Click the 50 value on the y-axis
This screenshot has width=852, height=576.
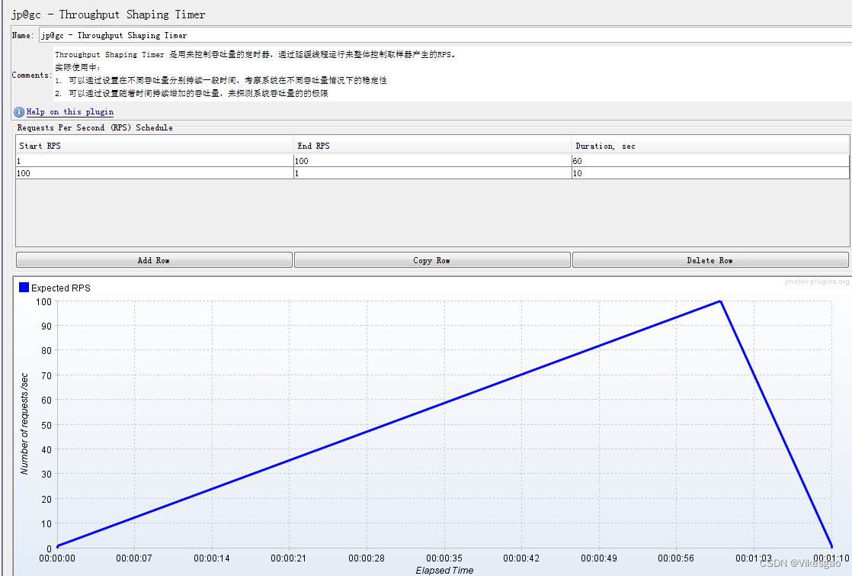coord(46,425)
